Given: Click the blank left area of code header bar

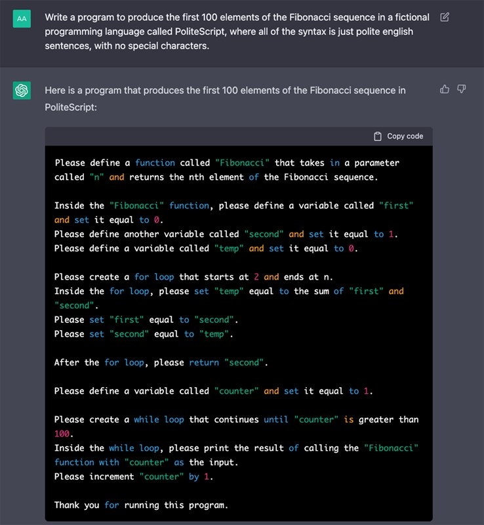Looking at the screenshot, I should coord(197,136).
